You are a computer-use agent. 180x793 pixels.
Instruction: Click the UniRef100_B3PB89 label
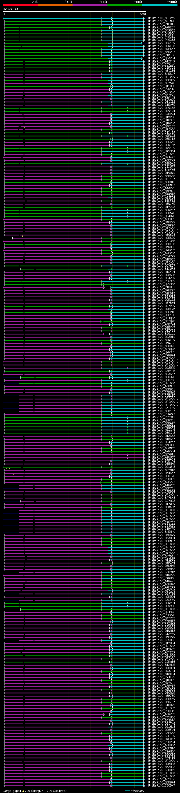pos(161,80)
